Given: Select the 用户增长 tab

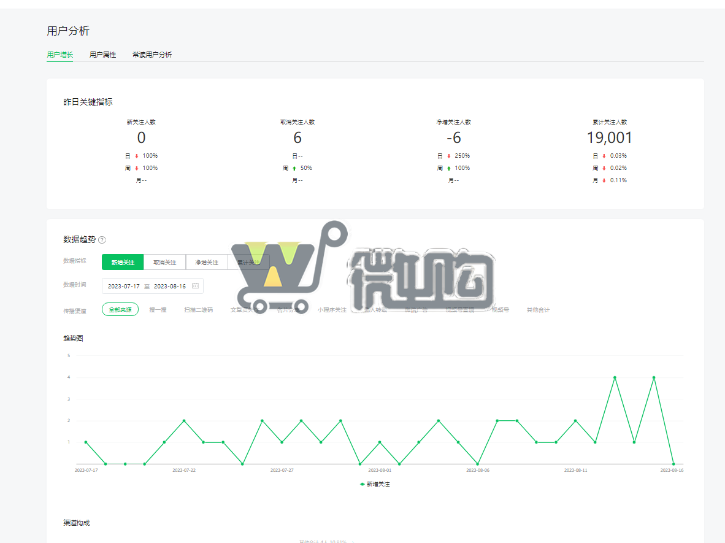Looking at the screenshot, I should pos(59,55).
